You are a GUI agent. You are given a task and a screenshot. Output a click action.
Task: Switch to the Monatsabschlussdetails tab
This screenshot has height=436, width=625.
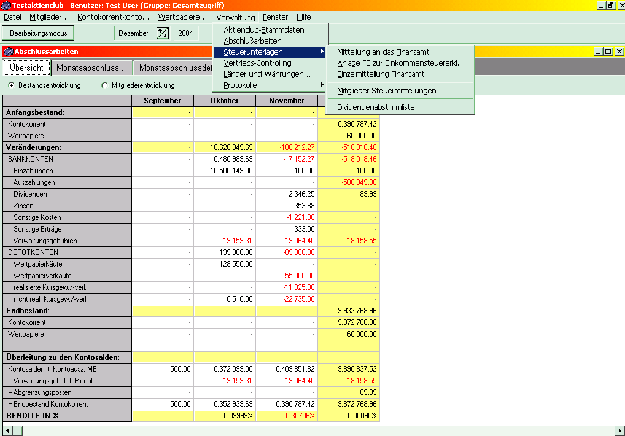(x=173, y=68)
